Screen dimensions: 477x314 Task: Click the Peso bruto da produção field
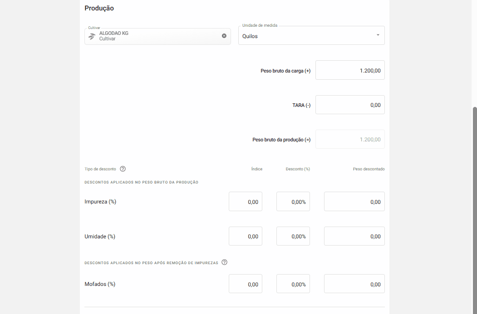click(x=350, y=139)
